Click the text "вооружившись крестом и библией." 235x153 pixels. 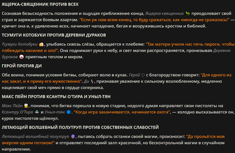point(169,26)
